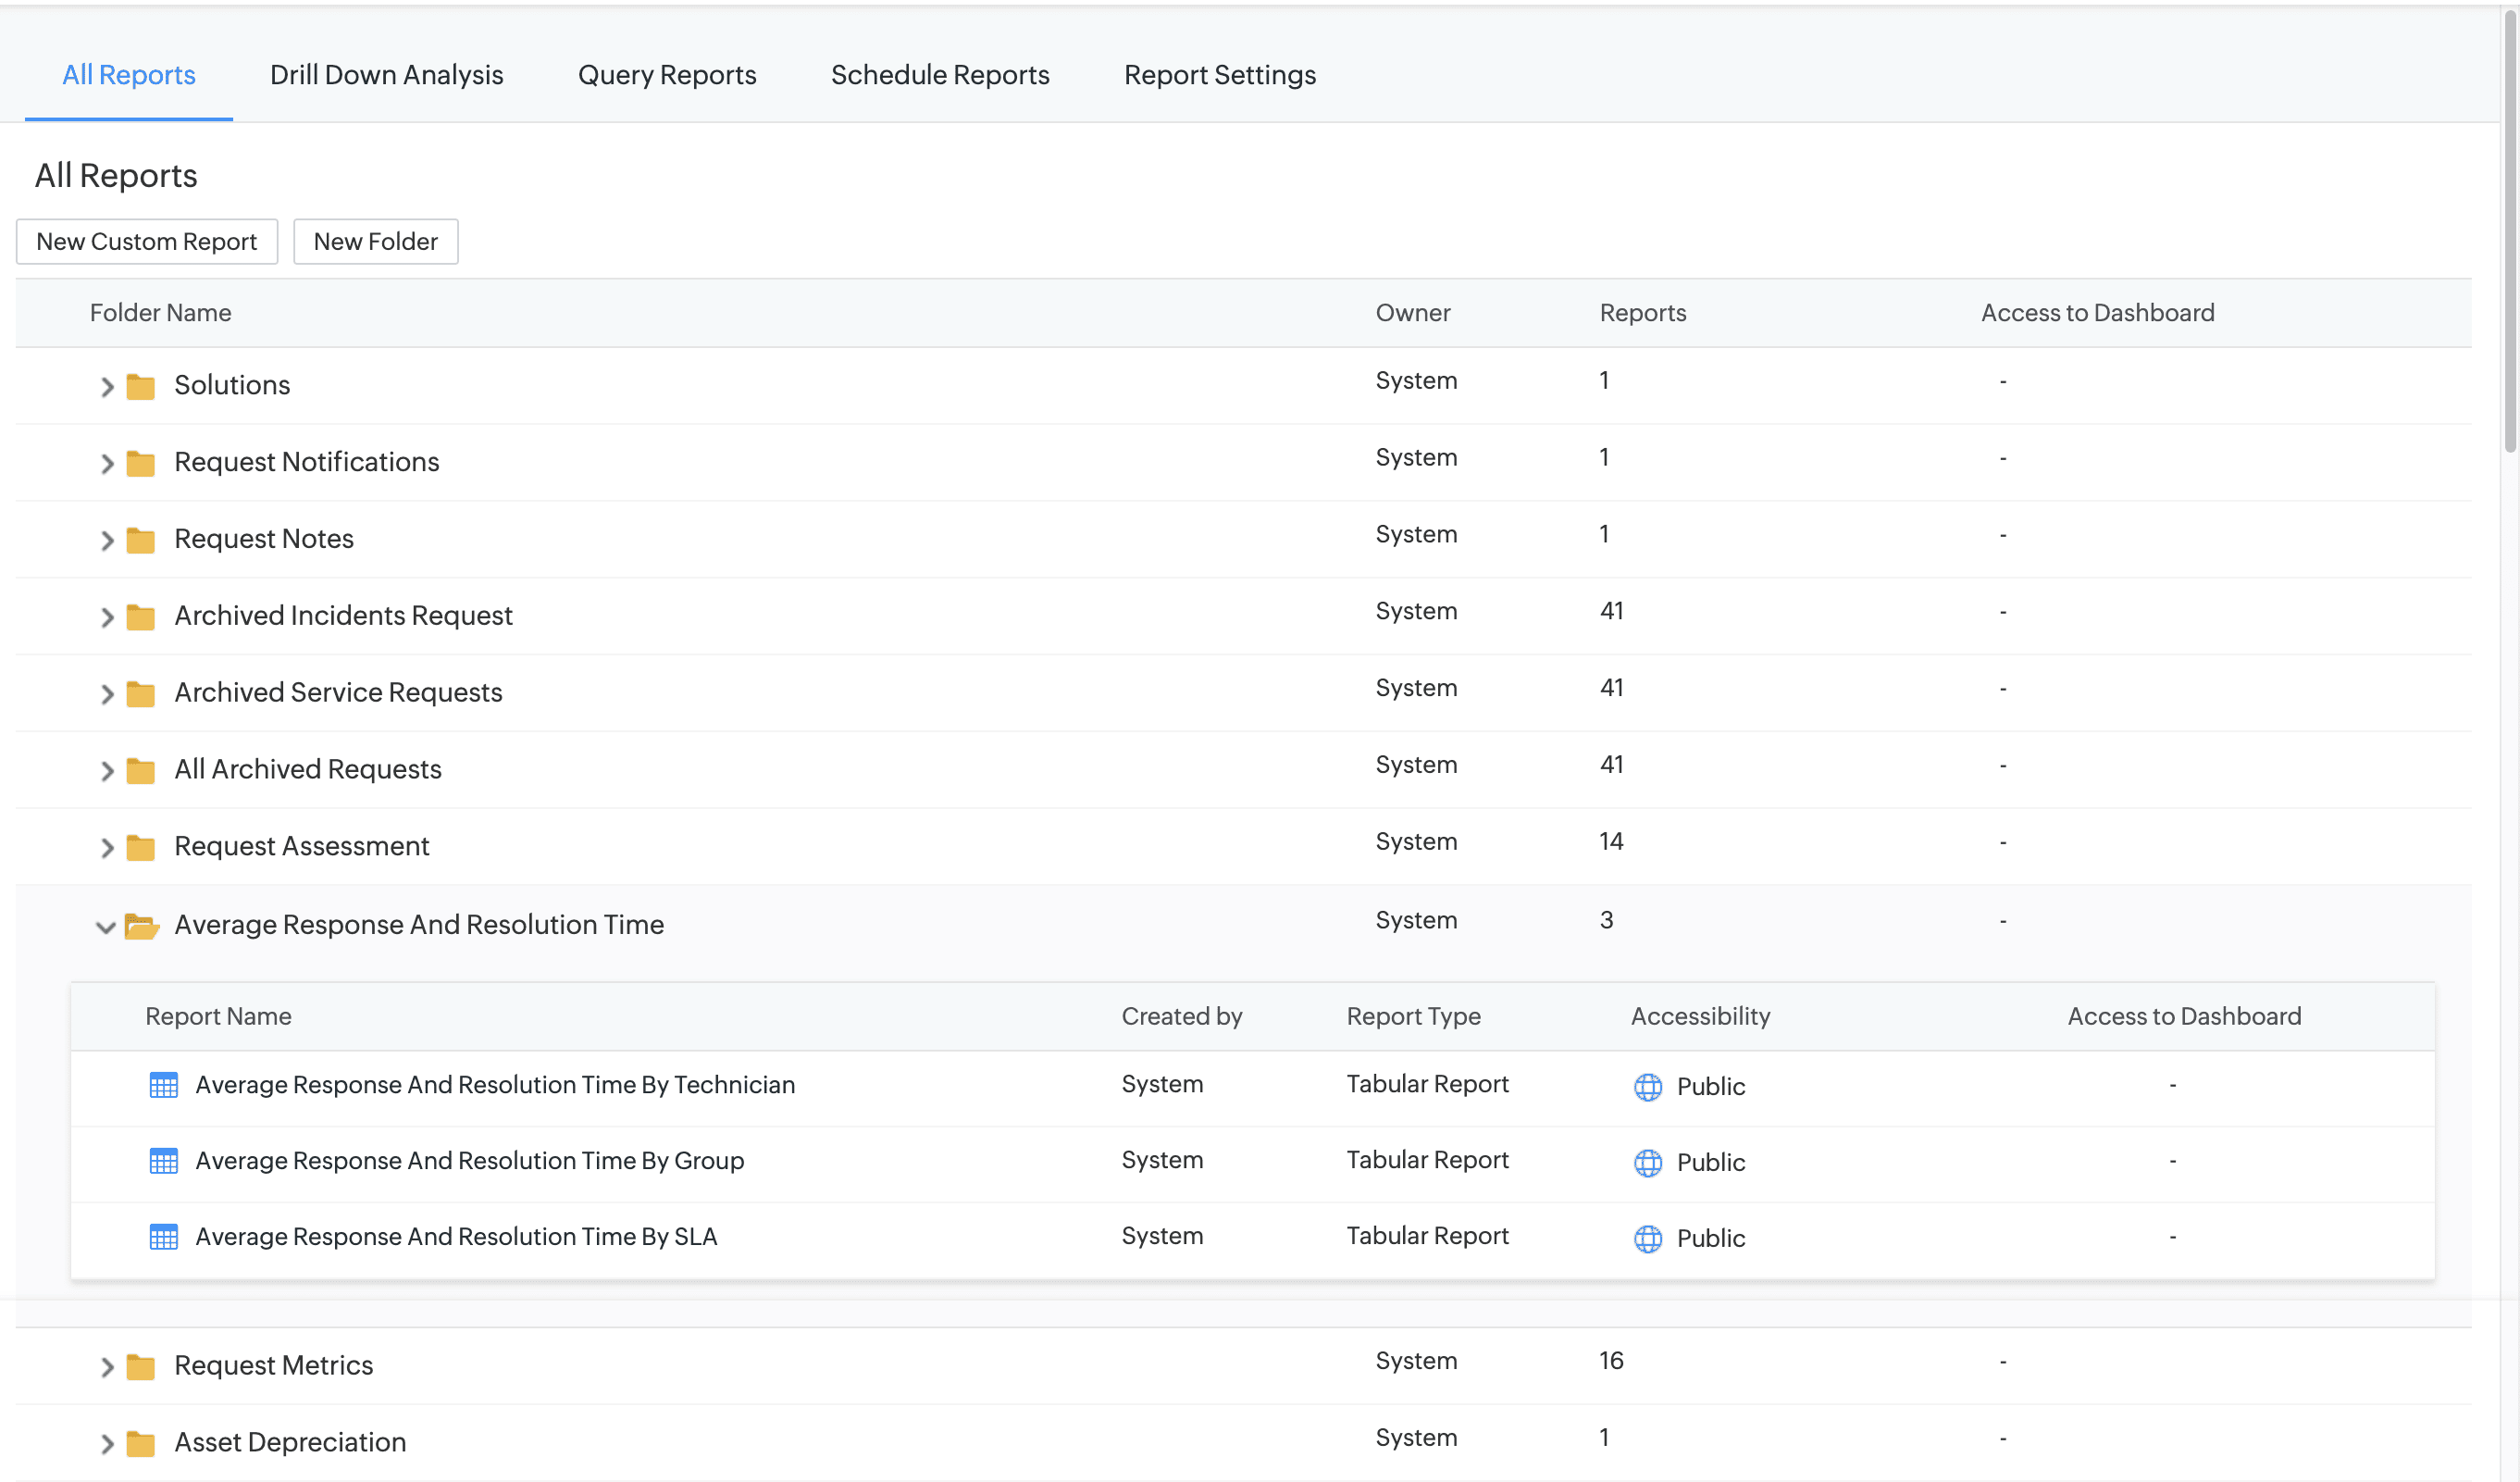Click the Public globe icon for By SLA report

(1647, 1238)
